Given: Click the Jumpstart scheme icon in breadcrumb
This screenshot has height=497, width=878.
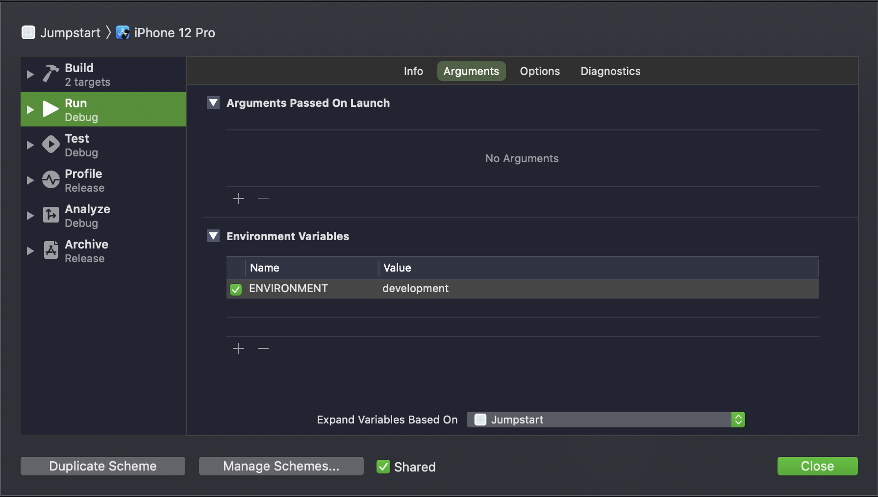Looking at the screenshot, I should pyautogui.click(x=28, y=32).
